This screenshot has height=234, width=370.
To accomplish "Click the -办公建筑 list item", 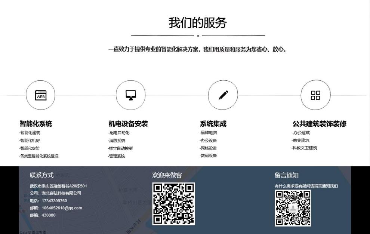I will (301, 133).
